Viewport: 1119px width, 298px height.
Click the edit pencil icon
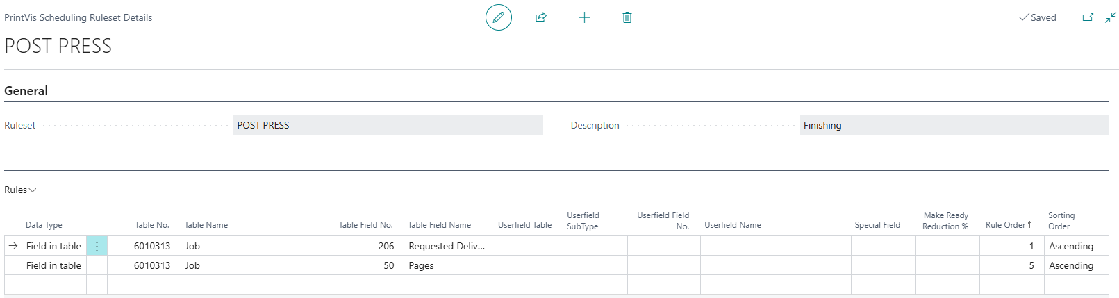[x=498, y=17]
